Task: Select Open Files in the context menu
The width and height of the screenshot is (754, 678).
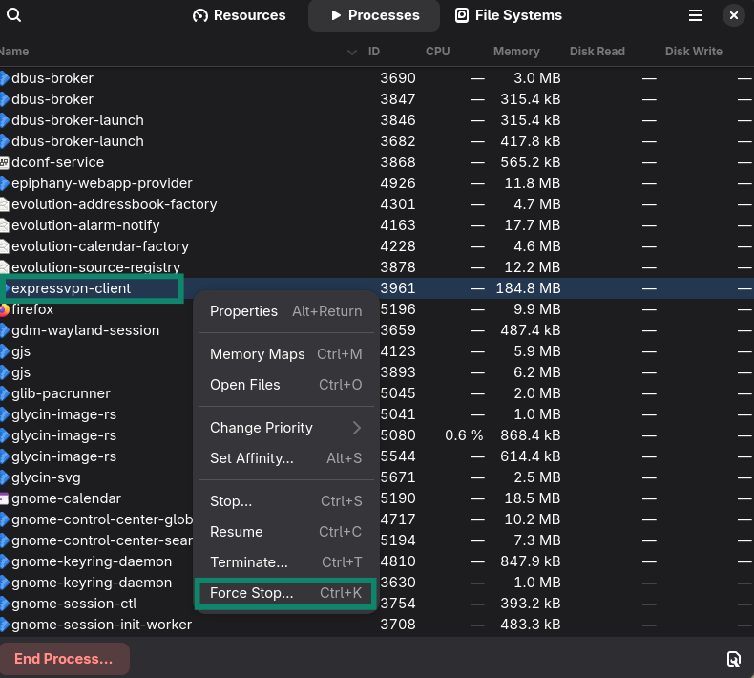Action: coord(286,385)
